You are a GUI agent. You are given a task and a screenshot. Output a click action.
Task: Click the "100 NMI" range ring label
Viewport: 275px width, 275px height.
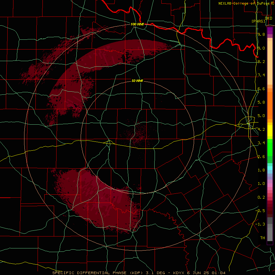[x=137, y=24]
